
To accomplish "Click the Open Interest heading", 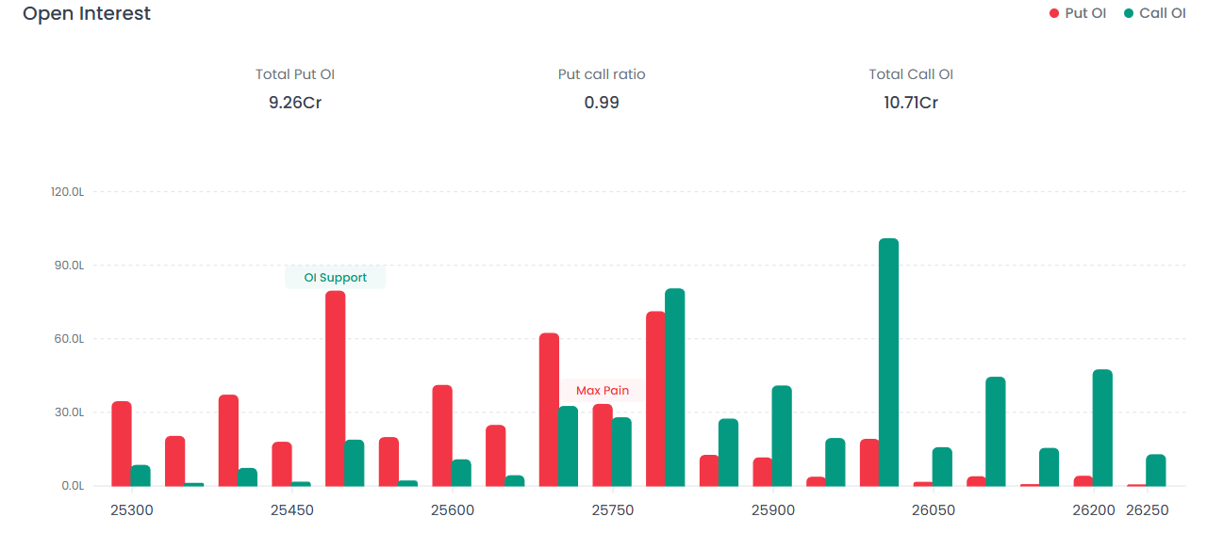I will pos(87,14).
